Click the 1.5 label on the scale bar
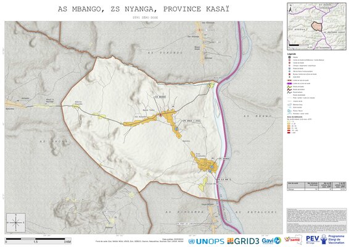 [35, 241]
